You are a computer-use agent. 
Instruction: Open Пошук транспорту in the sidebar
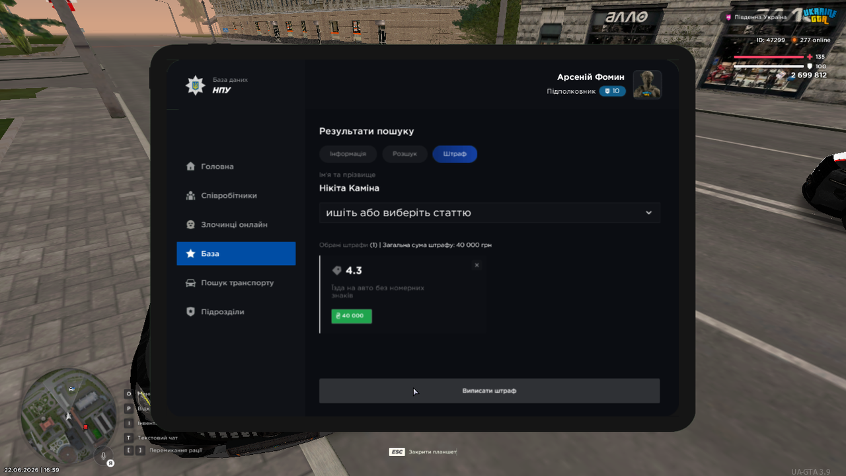tap(236, 283)
